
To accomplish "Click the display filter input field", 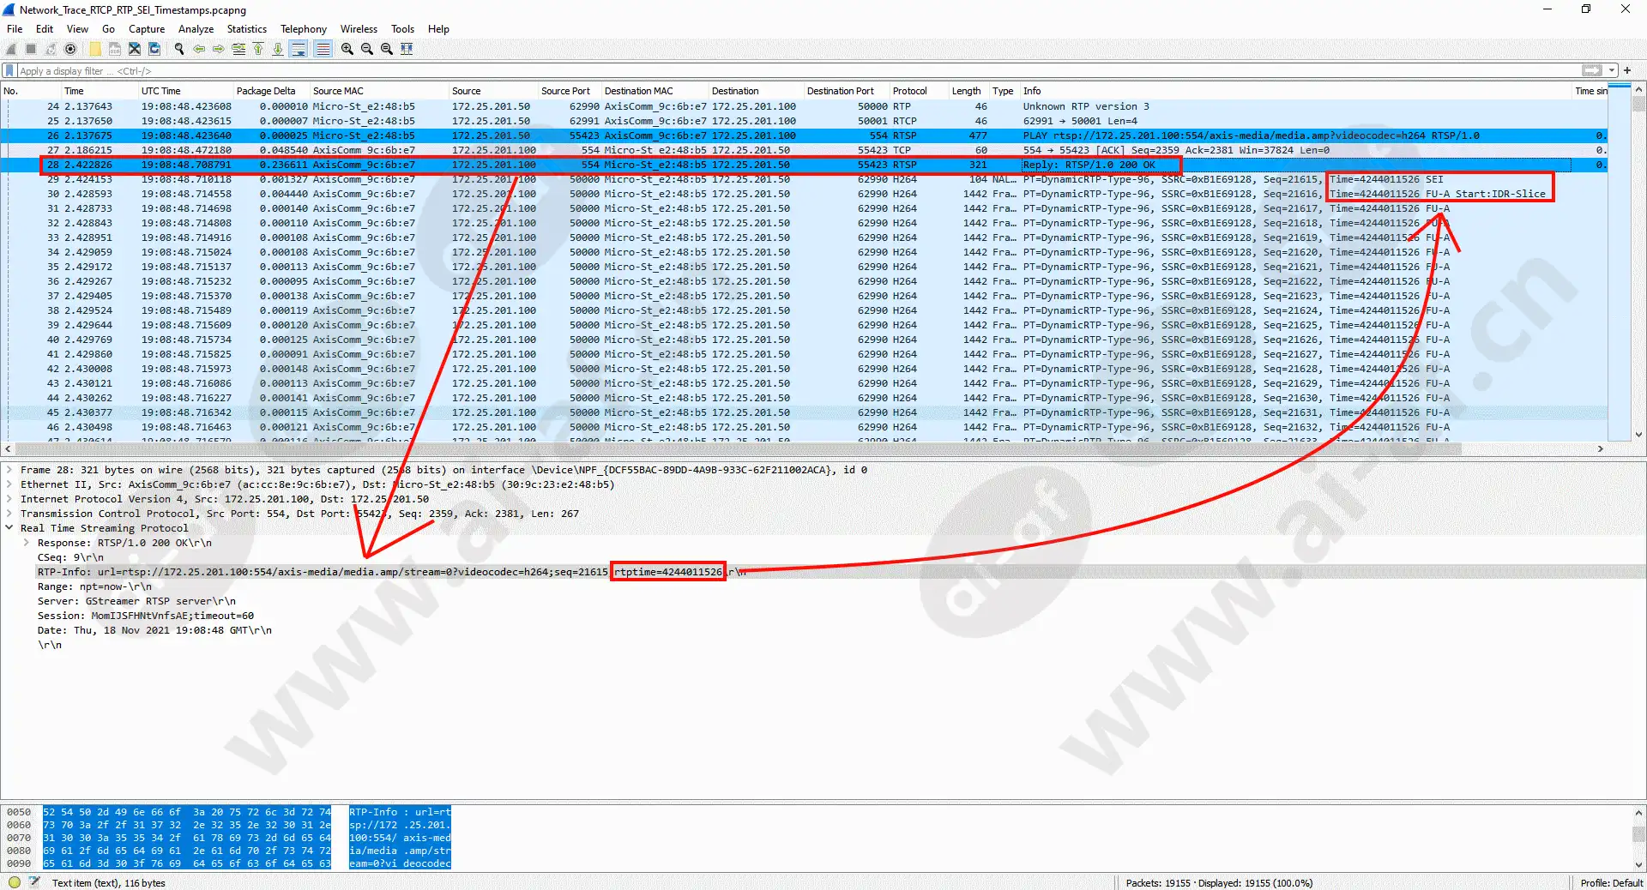I will click(x=798, y=71).
